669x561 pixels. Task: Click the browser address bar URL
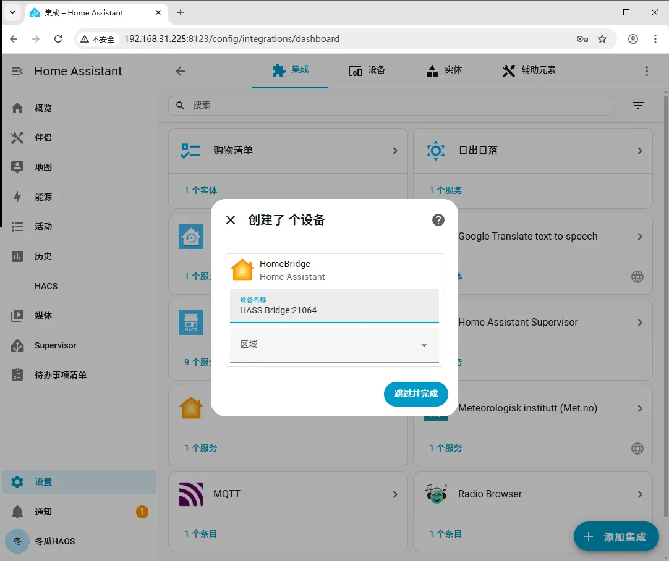[x=232, y=39]
